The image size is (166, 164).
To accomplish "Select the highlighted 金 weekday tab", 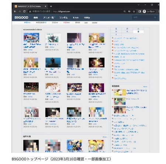I will pos(138,32).
